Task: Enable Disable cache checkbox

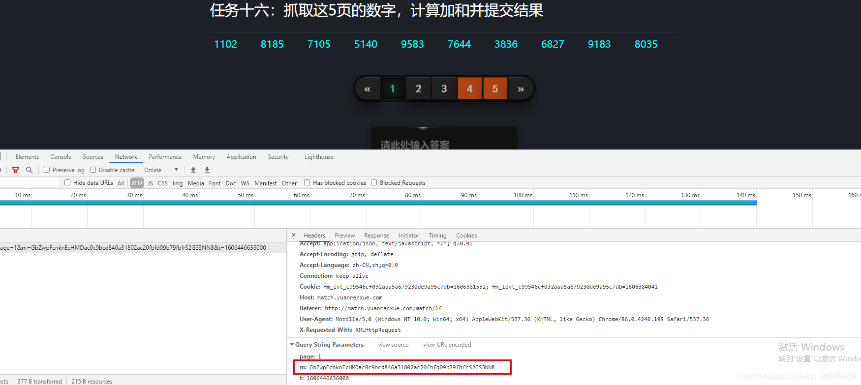Action: 93,170
